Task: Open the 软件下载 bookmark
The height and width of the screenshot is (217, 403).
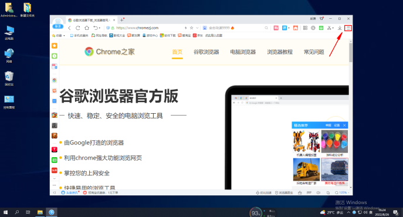Action: (168, 35)
